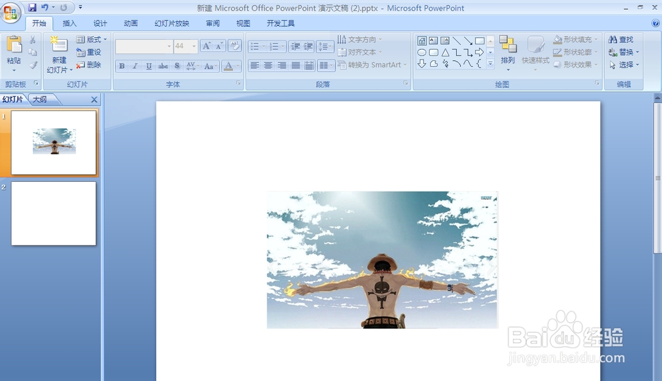Open the 对齐文本 align text dropdown

tap(359, 52)
